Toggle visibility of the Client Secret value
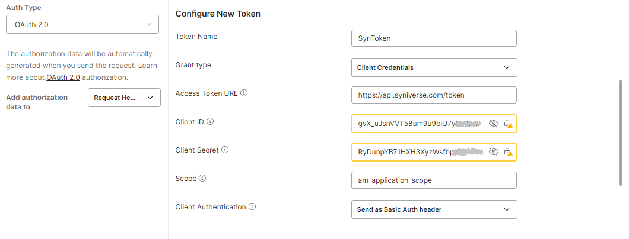The height and width of the screenshot is (239, 629). coord(493,152)
